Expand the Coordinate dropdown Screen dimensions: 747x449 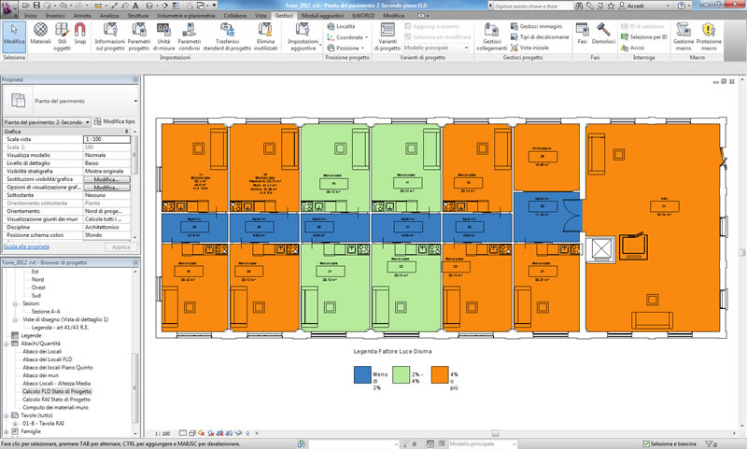tap(350, 36)
